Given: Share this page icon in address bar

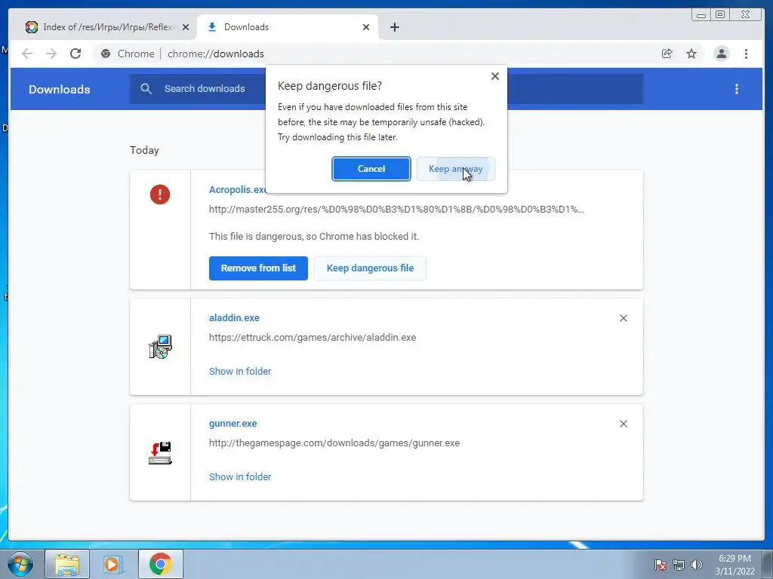Looking at the screenshot, I should point(667,54).
